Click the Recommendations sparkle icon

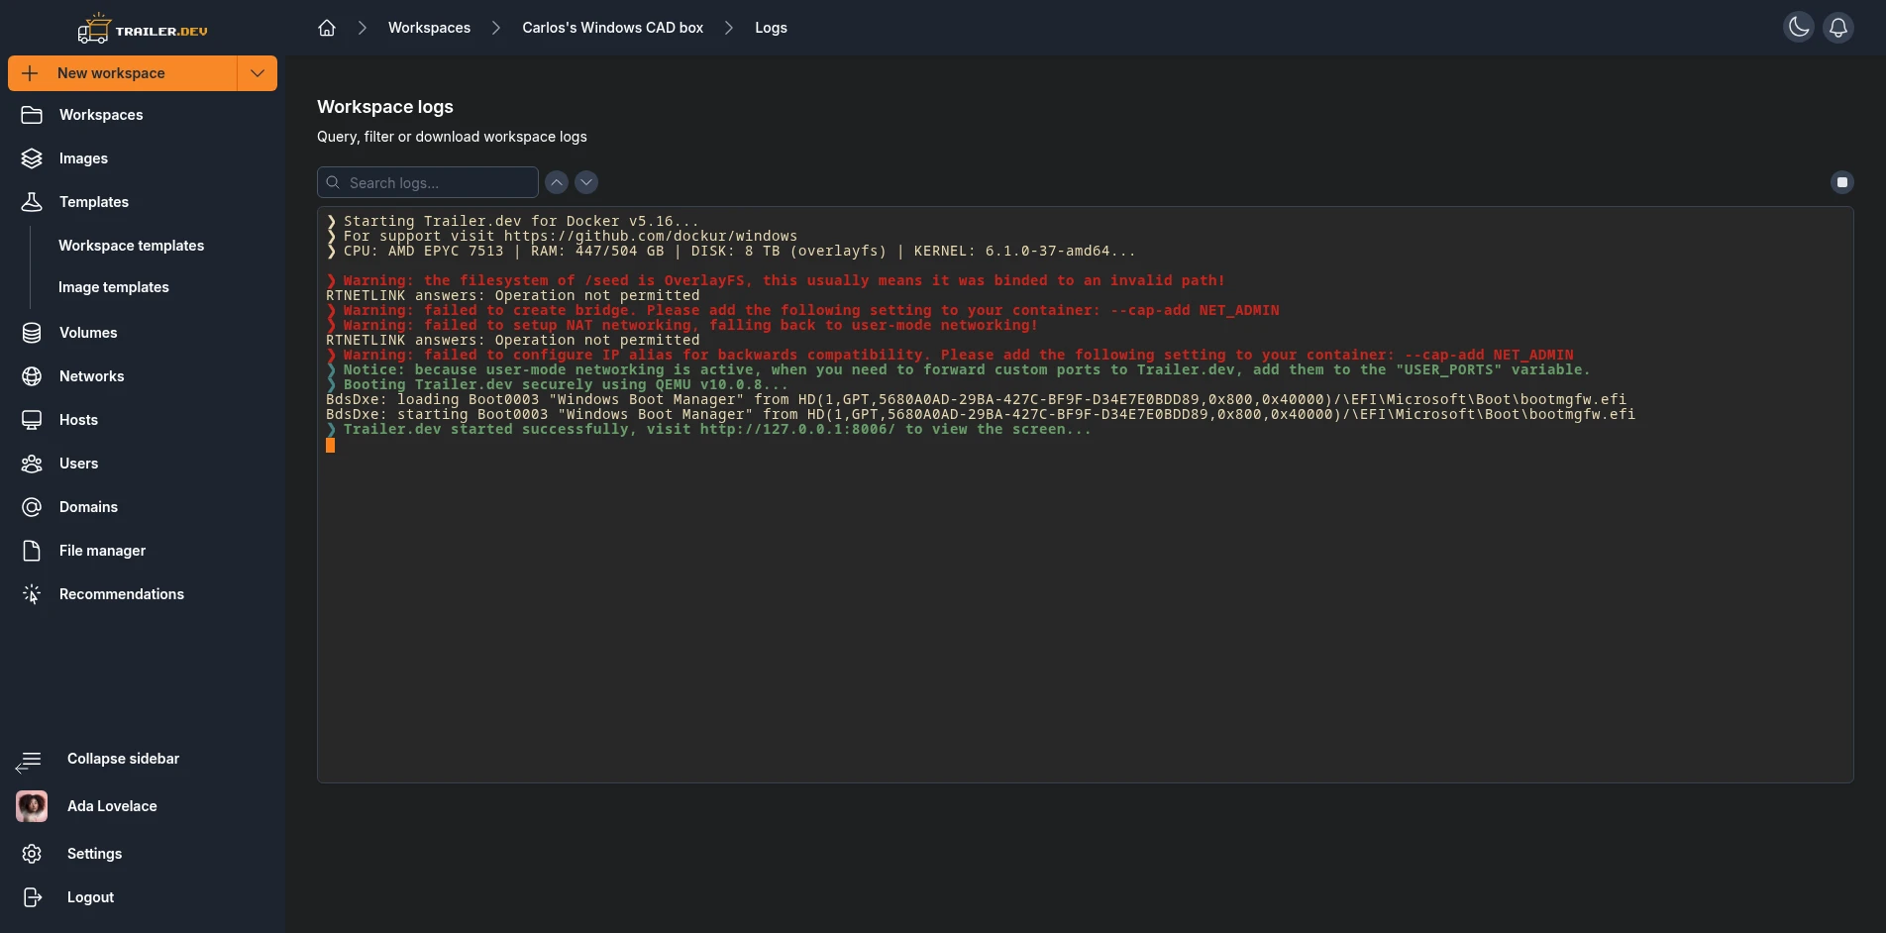tap(32, 594)
